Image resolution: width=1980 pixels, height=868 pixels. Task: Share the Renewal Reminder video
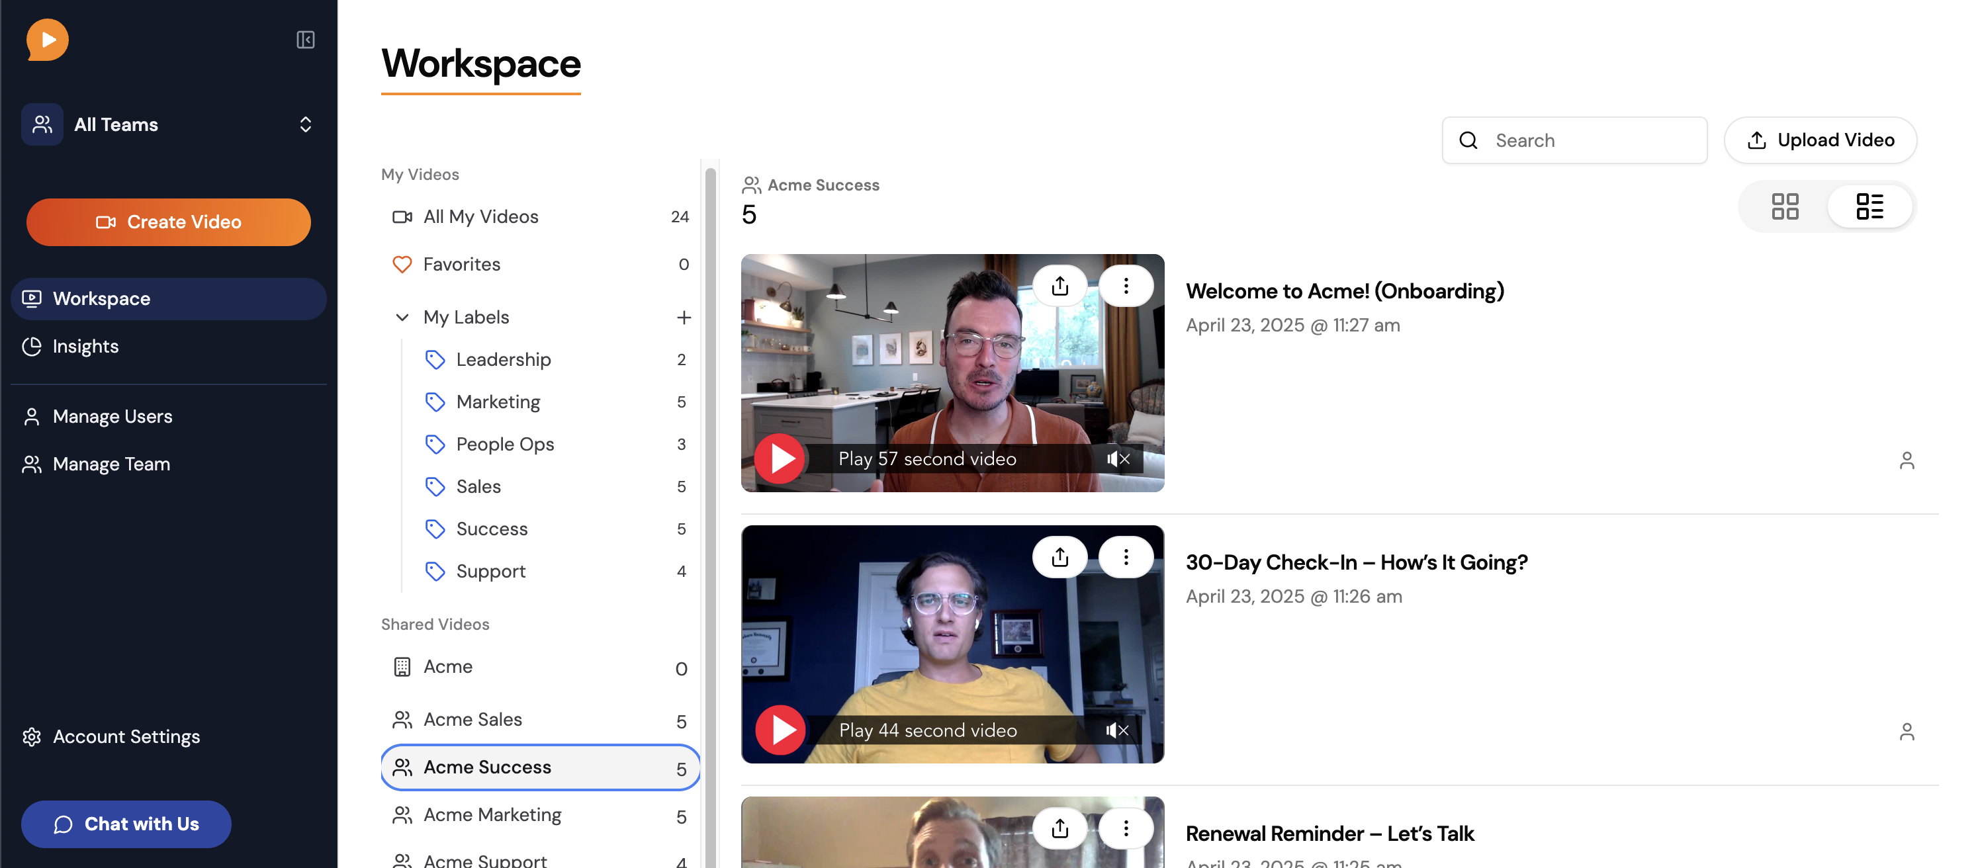[x=1059, y=828]
